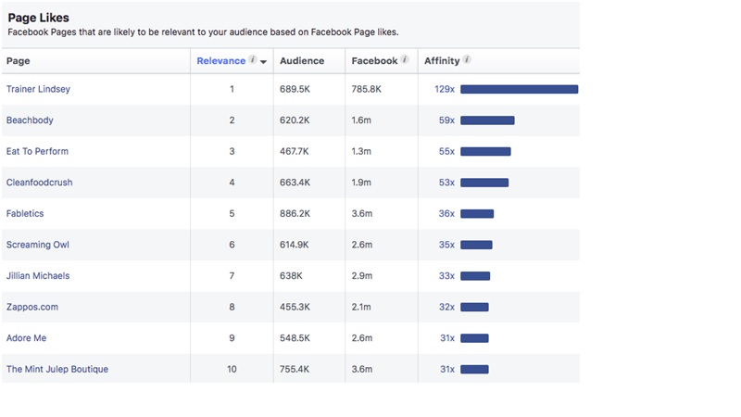Click the 35x affinity value

(446, 245)
